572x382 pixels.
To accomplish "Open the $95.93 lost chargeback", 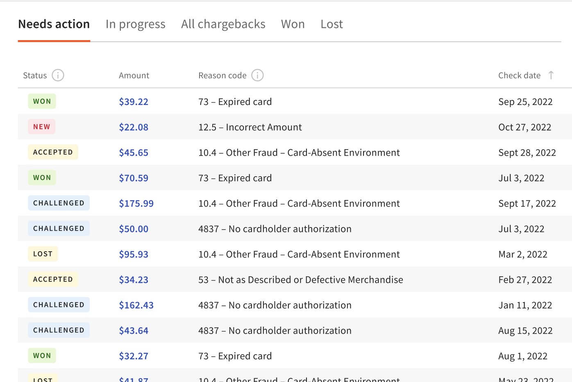I will pyautogui.click(x=134, y=254).
